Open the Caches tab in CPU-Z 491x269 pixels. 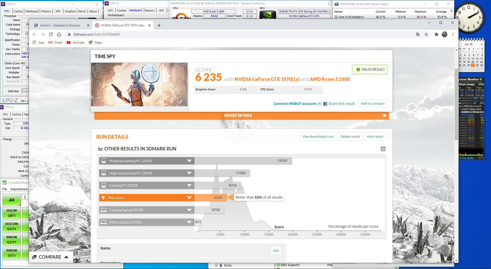click(x=18, y=11)
